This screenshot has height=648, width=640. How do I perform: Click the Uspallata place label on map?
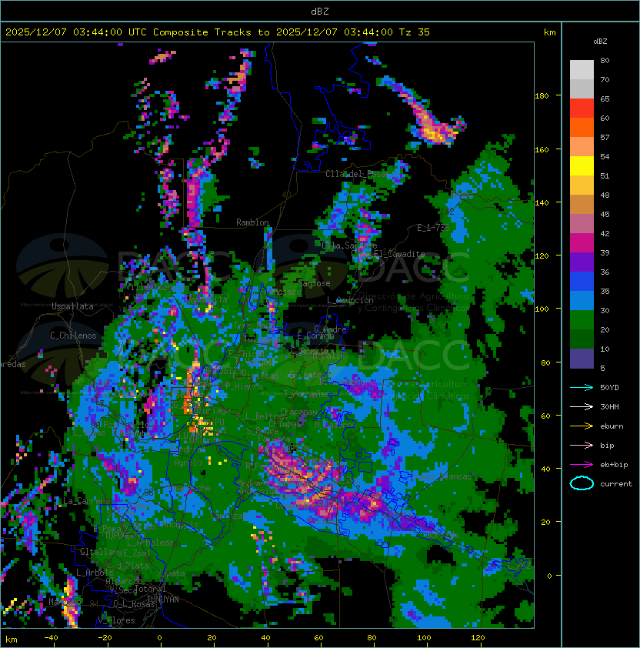pyautogui.click(x=72, y=306)
